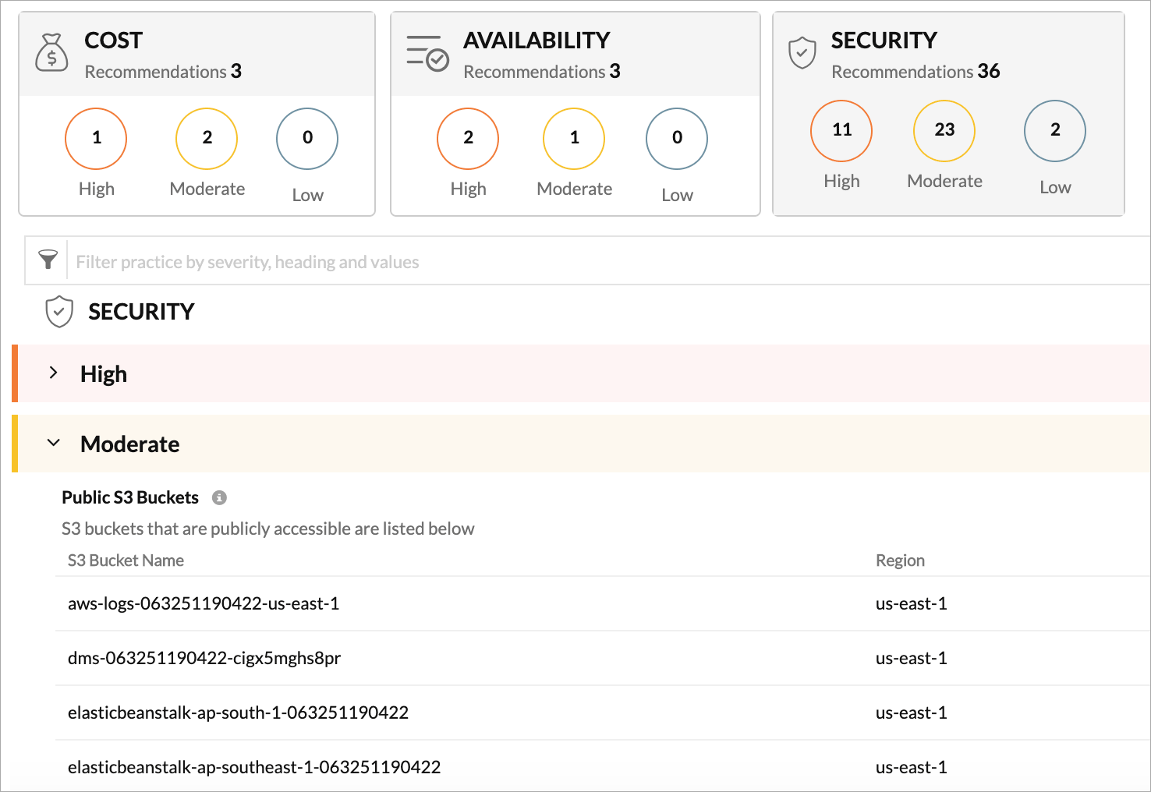Click the filter funnel icon
The height and width of the screenshot is (792, 1151).
[x=48, y=260]
